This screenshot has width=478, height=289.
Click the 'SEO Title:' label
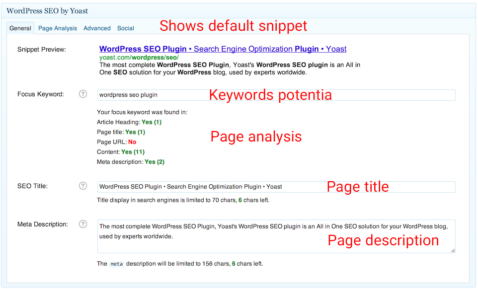pyautogui.click(x=33, y=186)
